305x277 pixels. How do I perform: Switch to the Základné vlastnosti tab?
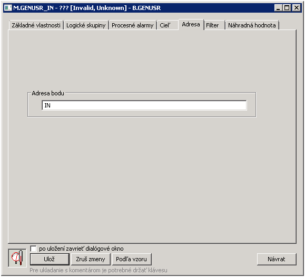click(36, 25)
